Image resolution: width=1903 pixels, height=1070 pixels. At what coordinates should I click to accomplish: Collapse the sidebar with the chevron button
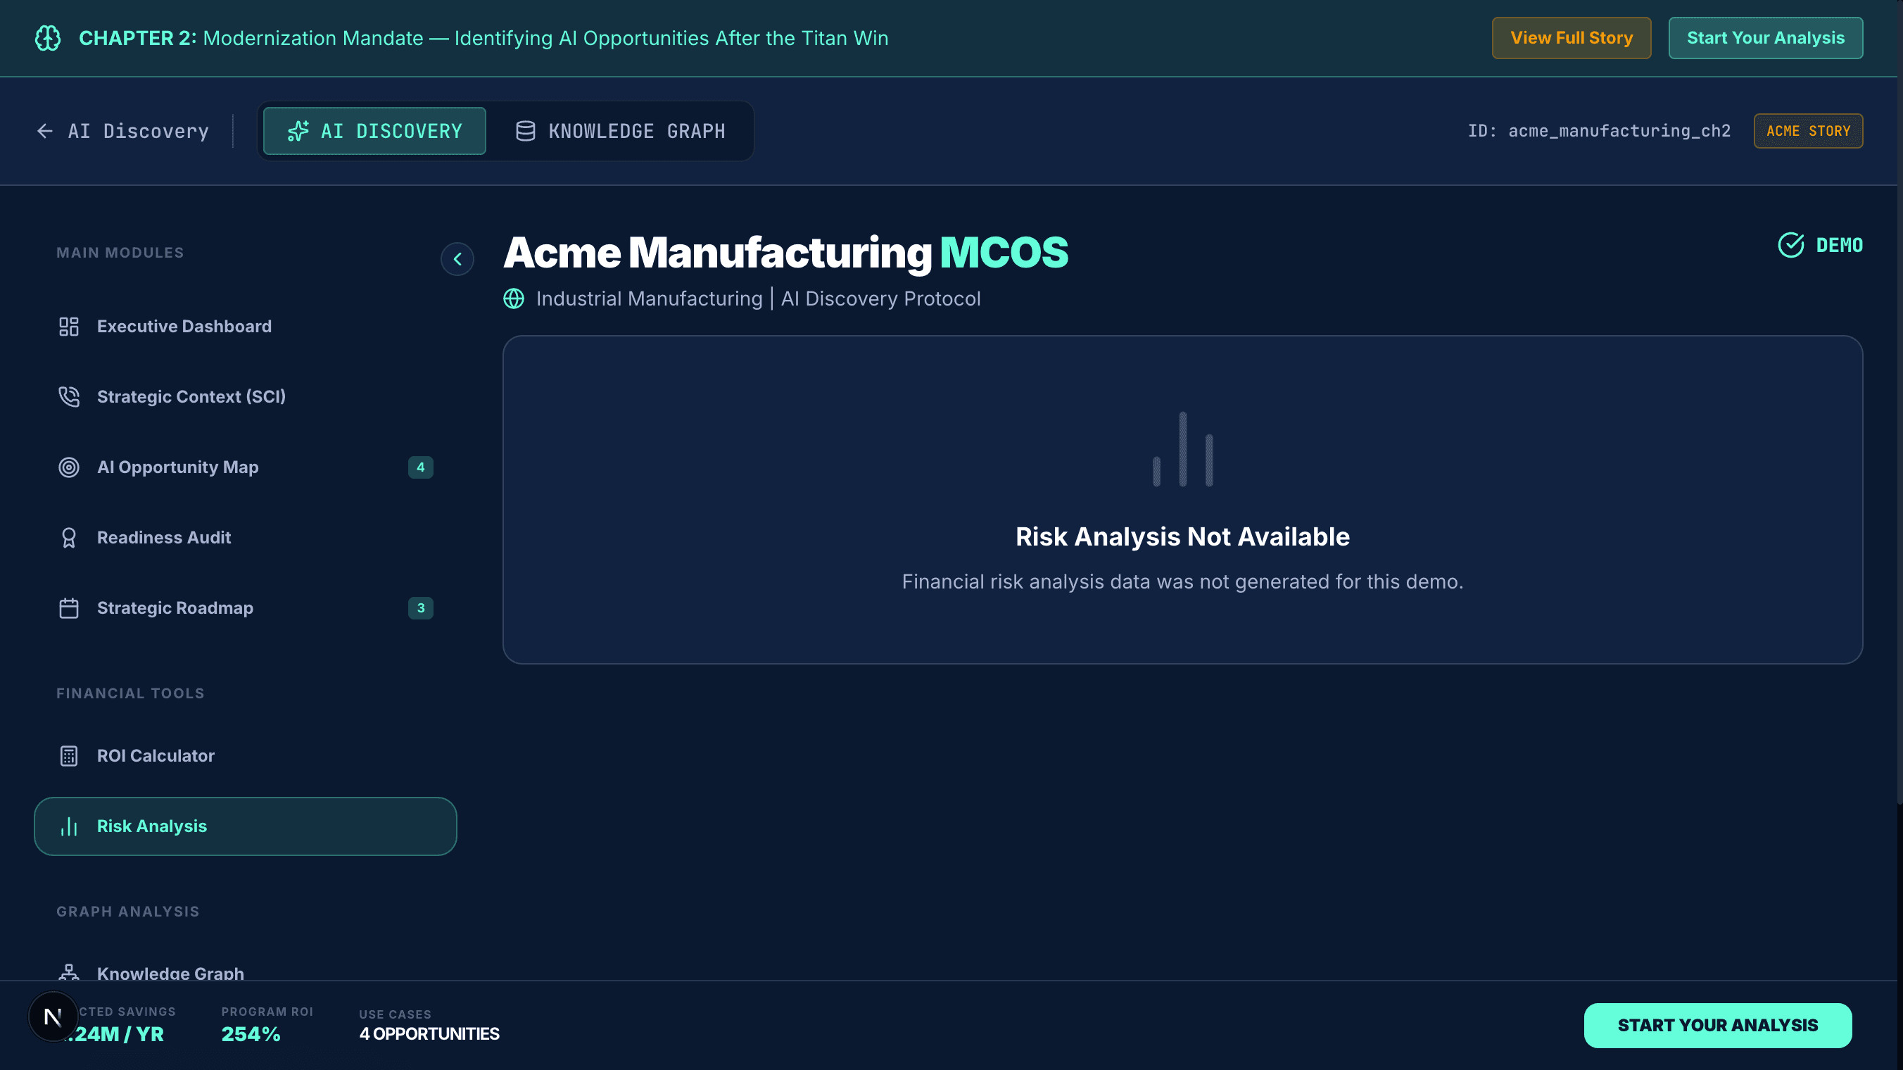click(x=457, y=258)
